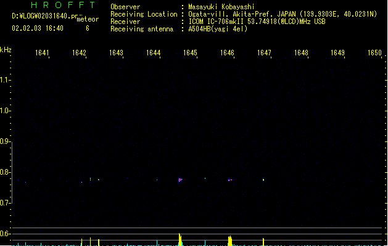Click the 1648 time axis label

coord(301,53)
